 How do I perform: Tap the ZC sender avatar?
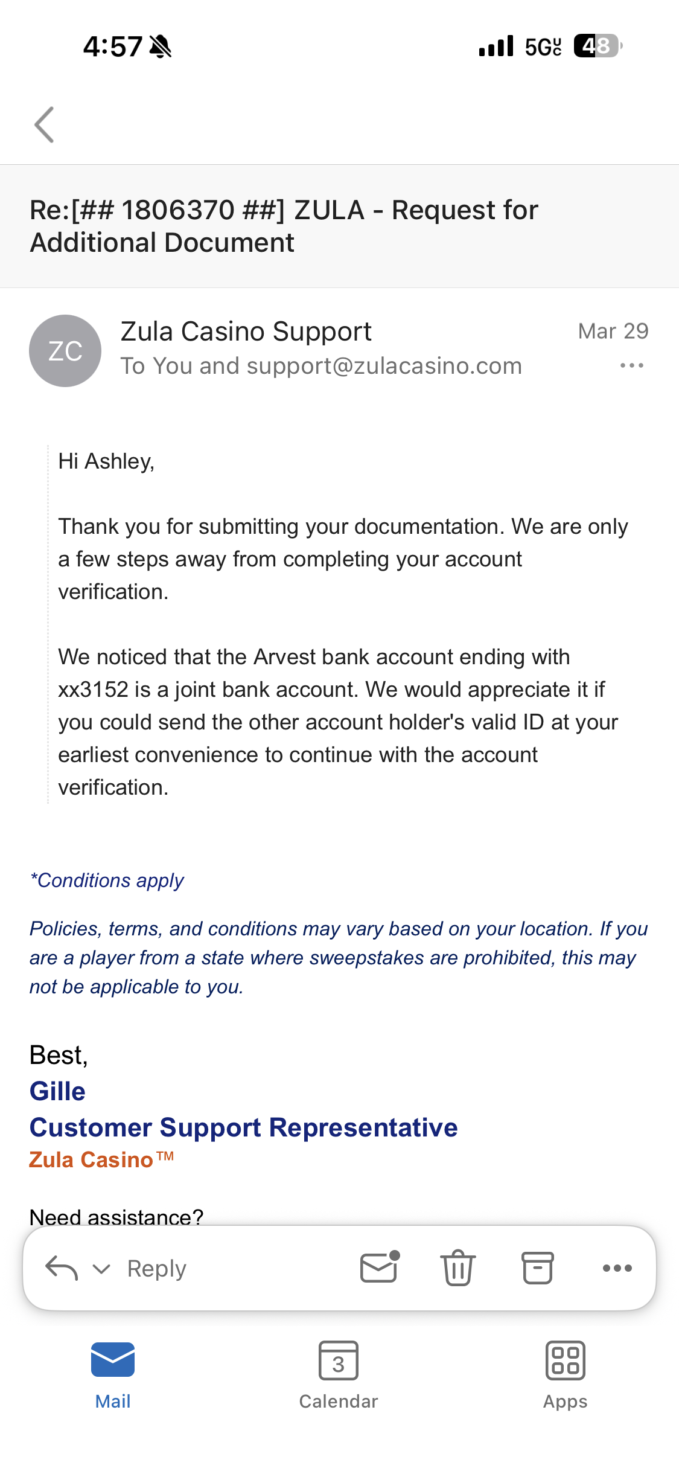click(x=65, y=351)
